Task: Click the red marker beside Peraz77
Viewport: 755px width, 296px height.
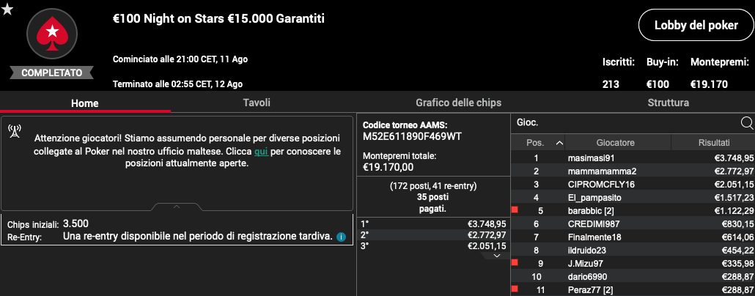Action: tap(515, 289)
